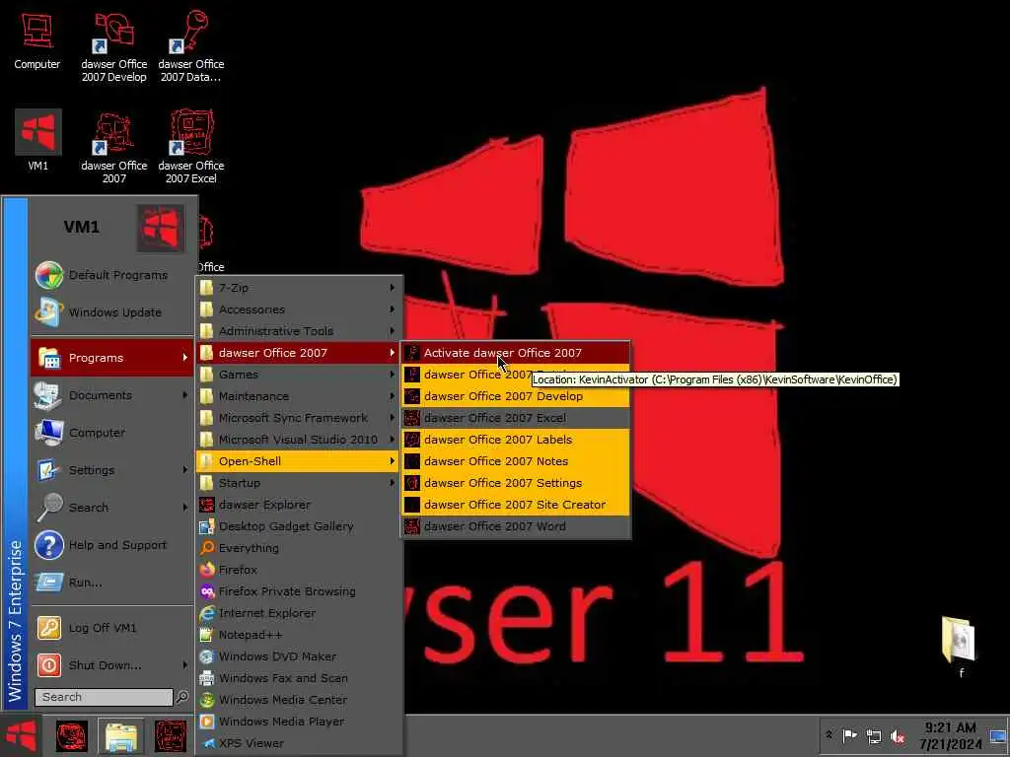
Task: Click the VM1 user picture in Start menu
Action: [x=161, y=228]
